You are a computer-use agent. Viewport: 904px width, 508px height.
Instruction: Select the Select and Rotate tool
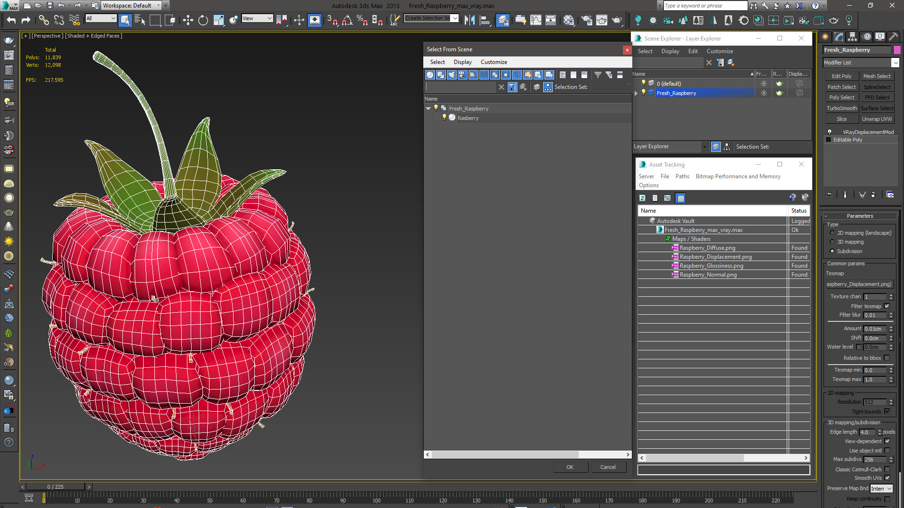(203, 20)
